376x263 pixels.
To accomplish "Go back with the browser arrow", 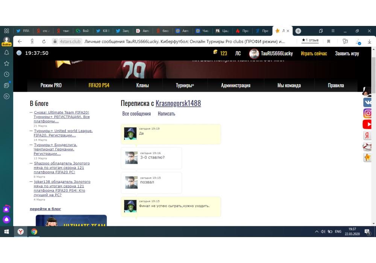I will coord(20,41).
